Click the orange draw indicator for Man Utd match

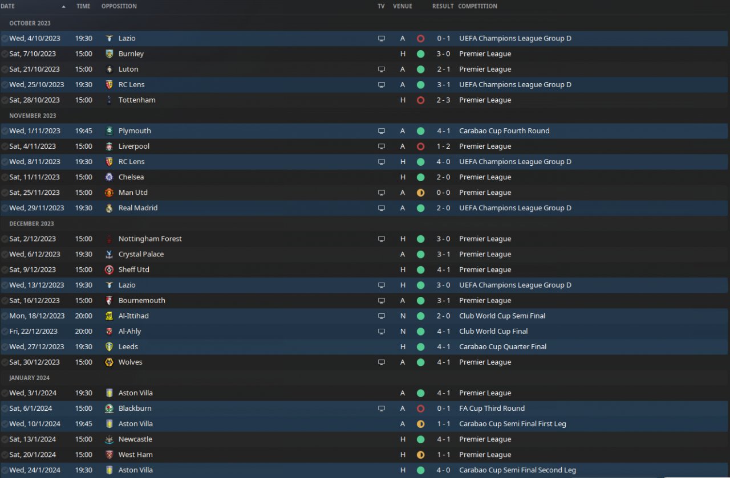click(420, 193)
